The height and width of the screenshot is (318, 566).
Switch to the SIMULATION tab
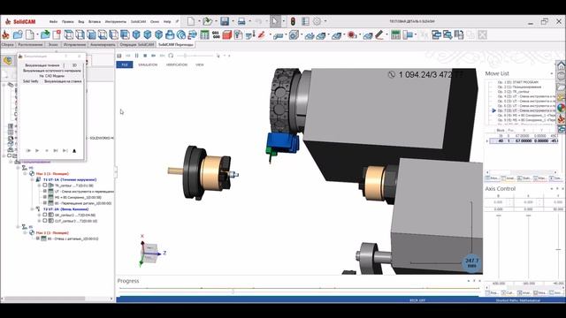tap(148, 64)
